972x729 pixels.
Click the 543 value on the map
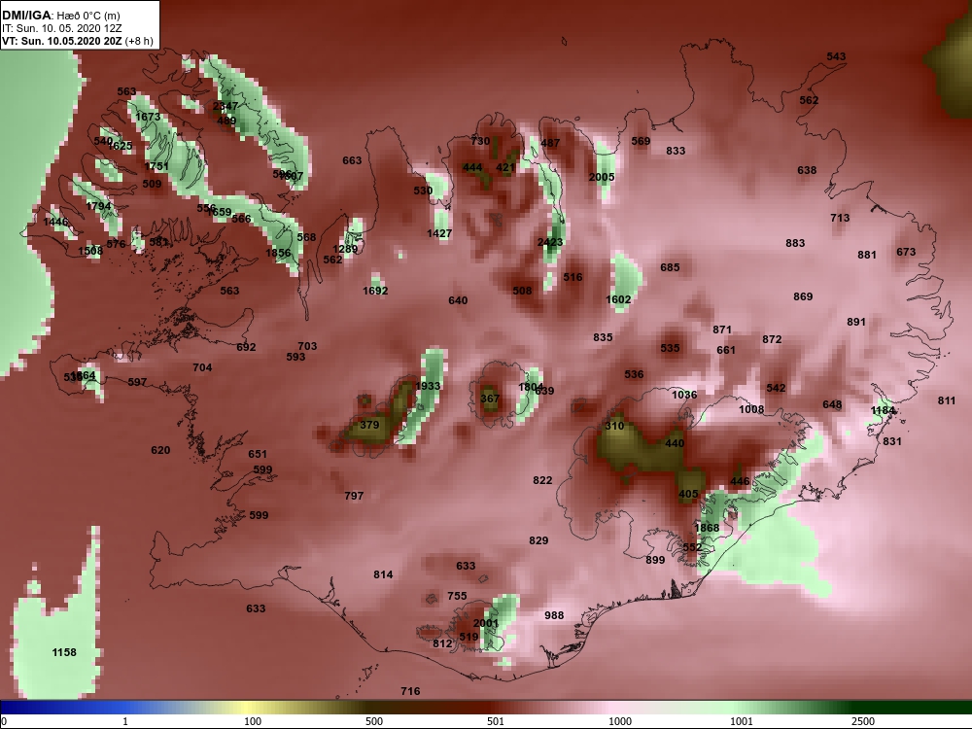coord(836,56)
